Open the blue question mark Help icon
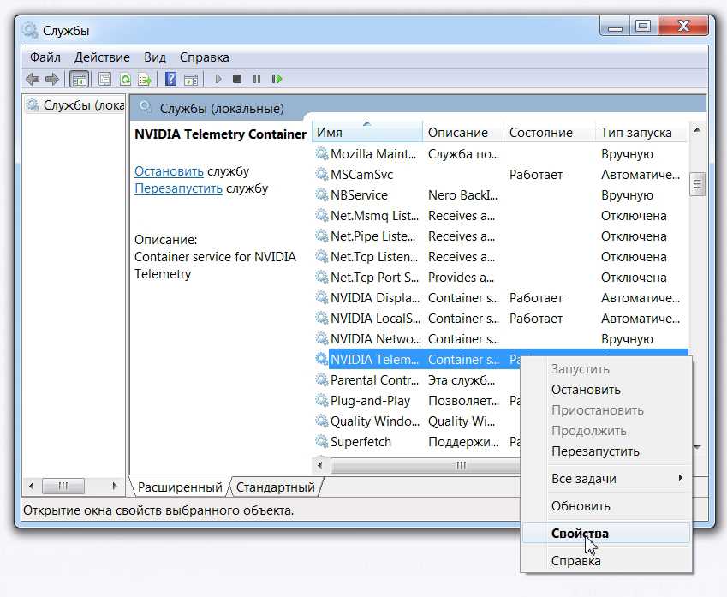The width and height of the screenshot is (727, 597). pos(171,80)
